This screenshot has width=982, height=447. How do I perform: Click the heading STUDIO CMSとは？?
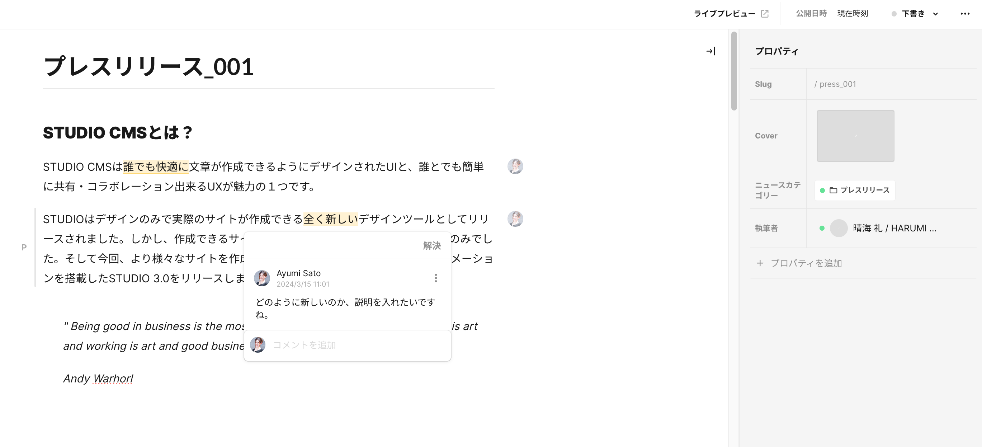click(x=118, y=133)
